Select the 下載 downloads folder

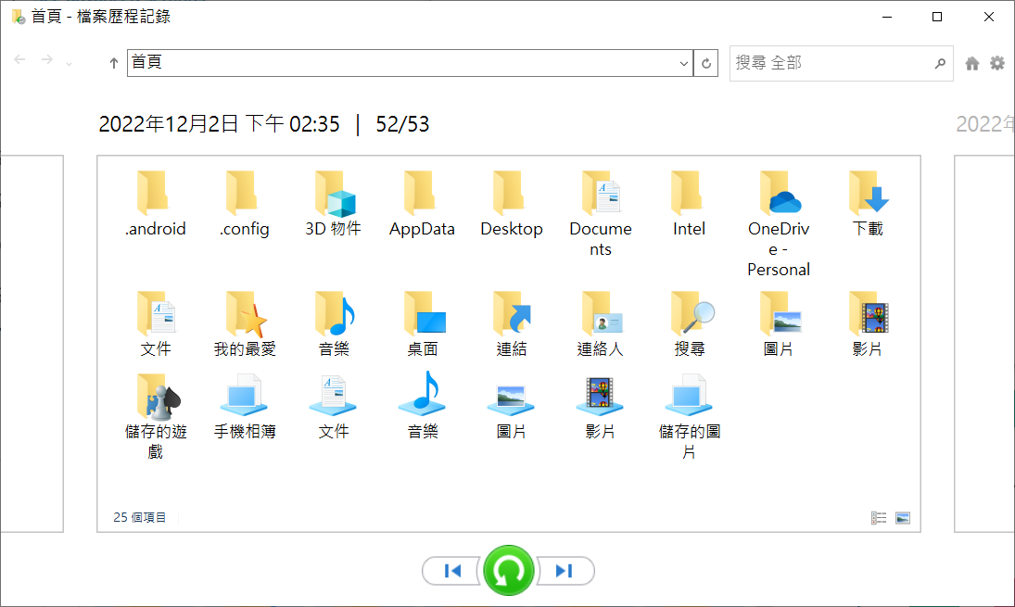click(868, 204)
